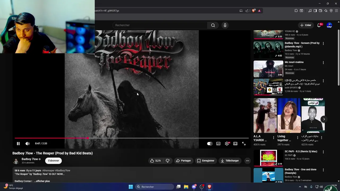Open the weather widget 13°C

click(x=13, y=187)
